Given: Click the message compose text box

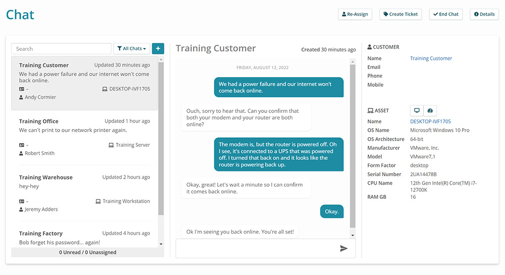Looking at the screenshot, I should click(258, 248).
